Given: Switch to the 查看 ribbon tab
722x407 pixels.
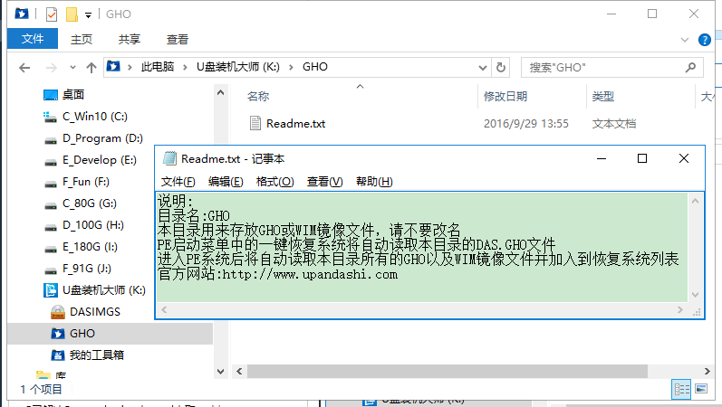Looking at the screenshot, I should pos(178,40).
